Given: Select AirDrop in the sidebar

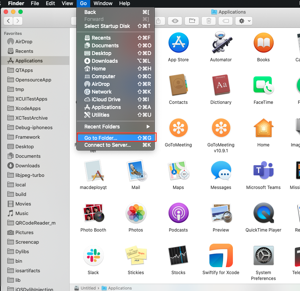Looking at the screenshot, I should tap(35, 41).
